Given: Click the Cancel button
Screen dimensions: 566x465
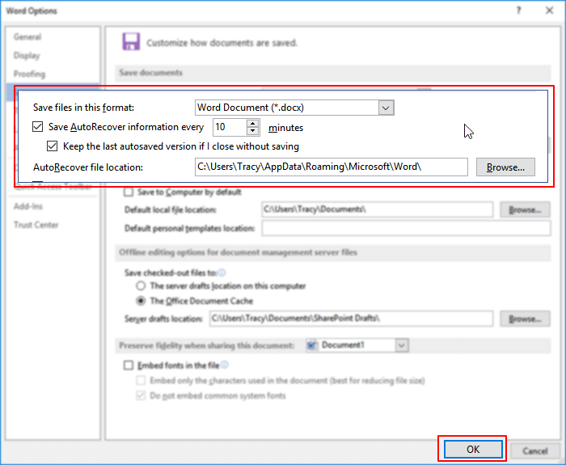Looking at the screenshot, I should [x=535, y=451].
